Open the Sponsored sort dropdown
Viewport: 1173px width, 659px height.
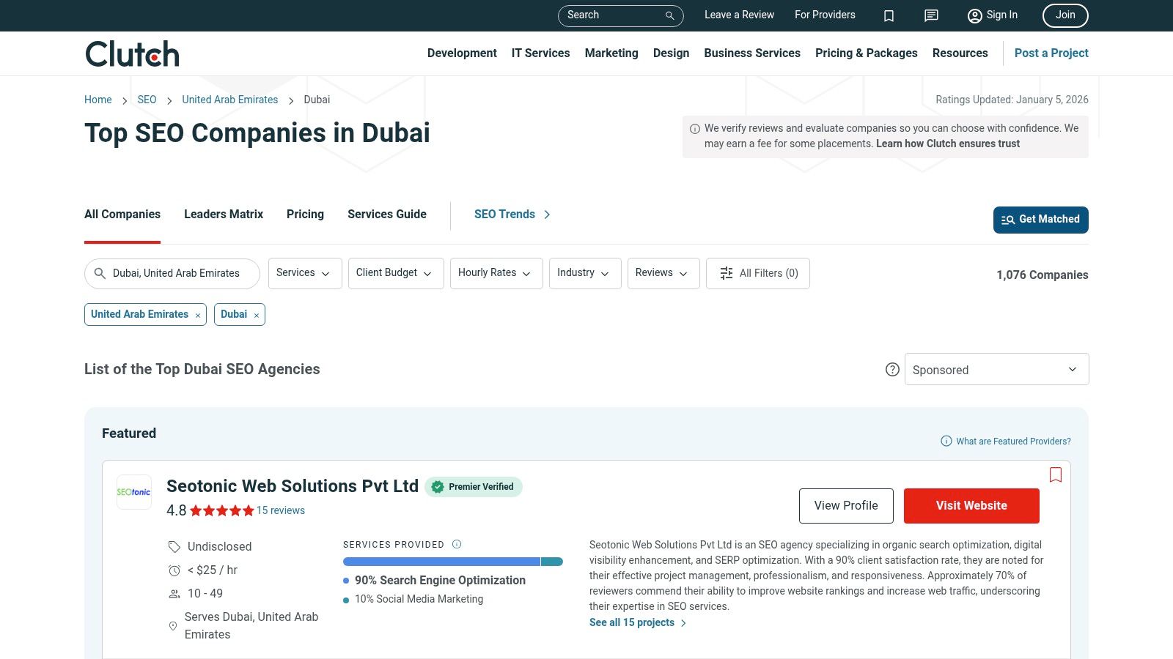(x=996, y=370)
